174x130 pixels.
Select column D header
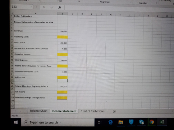82,14
